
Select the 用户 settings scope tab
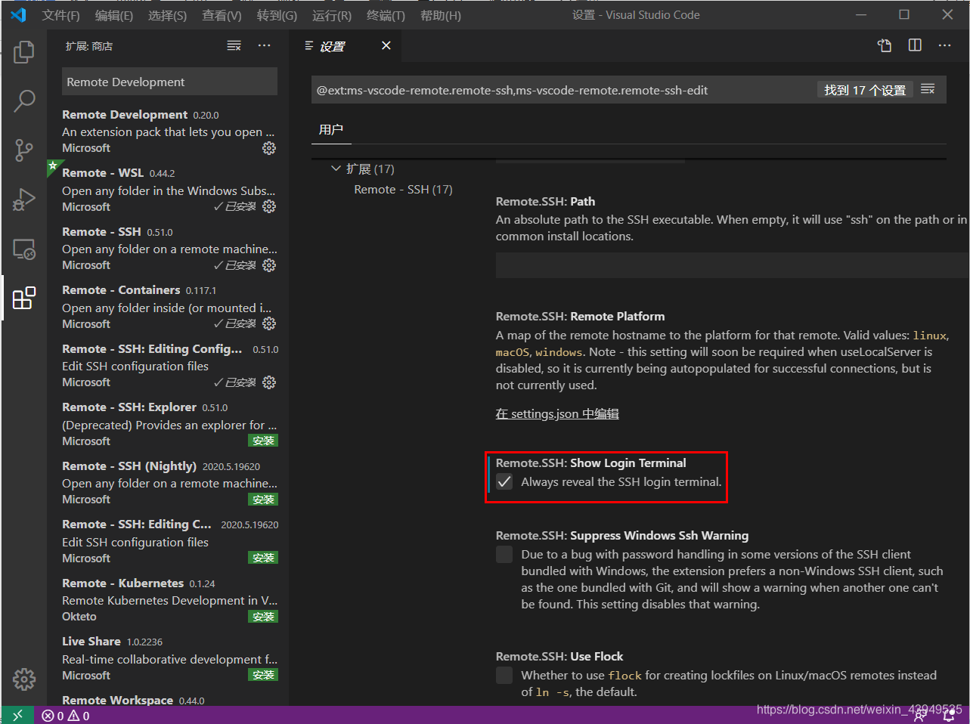(x=331, y=129)
